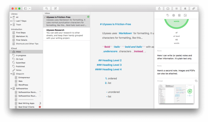Click the copy icon beside Image label
This screenshot has width=208, height=122.
click(x=196, y=81)
